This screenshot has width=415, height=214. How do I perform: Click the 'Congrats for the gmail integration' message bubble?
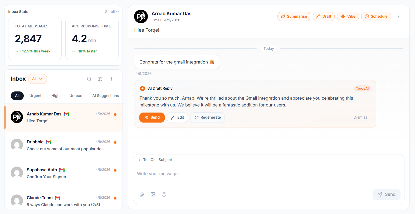coord(177,62)
